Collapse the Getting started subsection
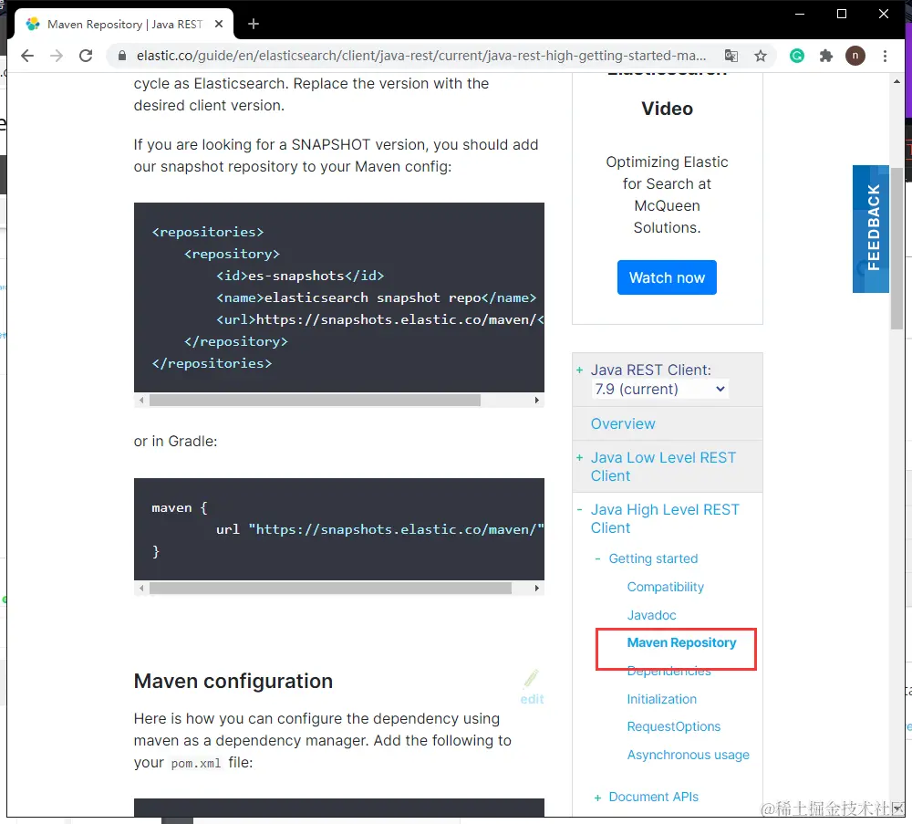The width and height of the screenshot is (912, 824). coord(597,558)
